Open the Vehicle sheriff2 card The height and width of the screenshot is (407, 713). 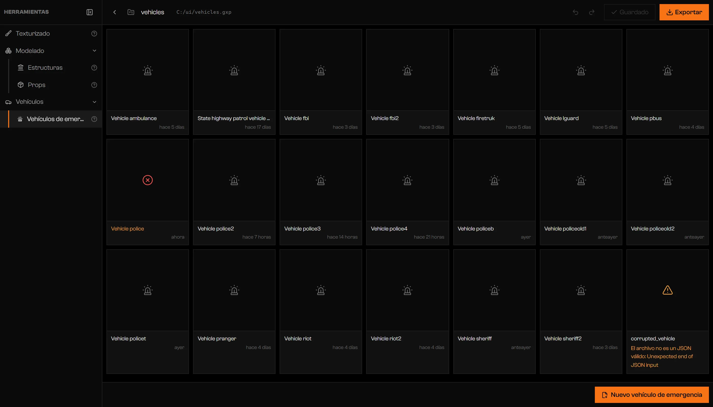581,311
